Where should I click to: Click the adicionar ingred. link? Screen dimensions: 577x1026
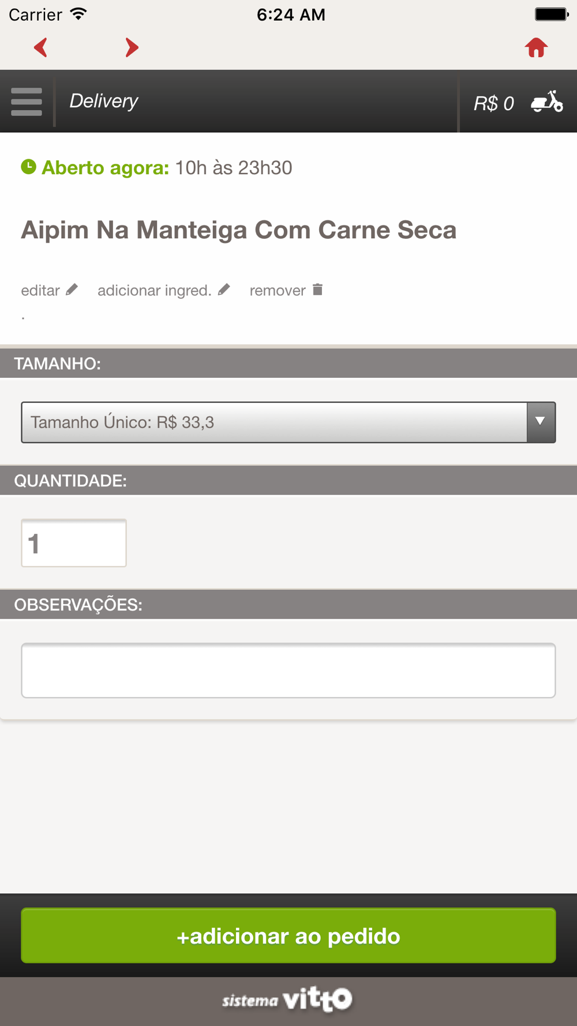(154, 290)
